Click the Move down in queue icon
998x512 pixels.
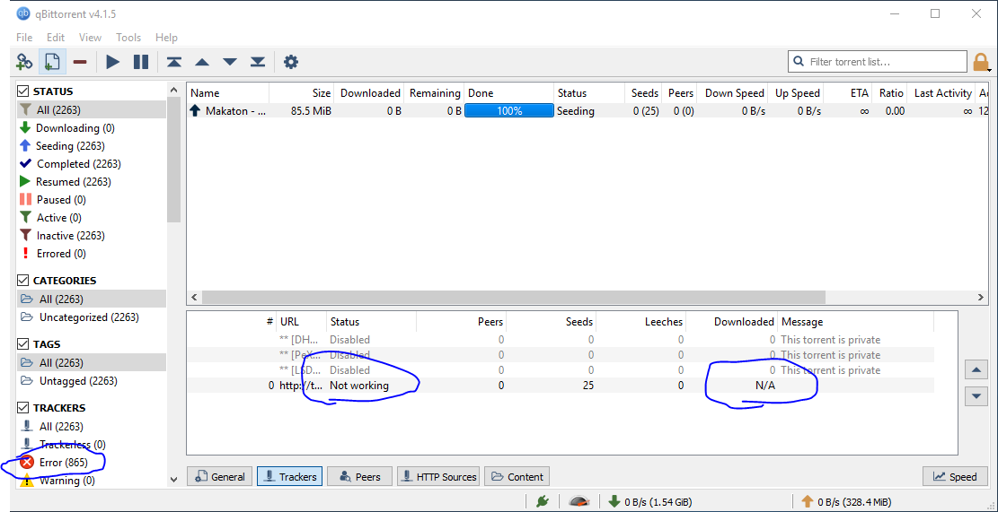(230, 62)
